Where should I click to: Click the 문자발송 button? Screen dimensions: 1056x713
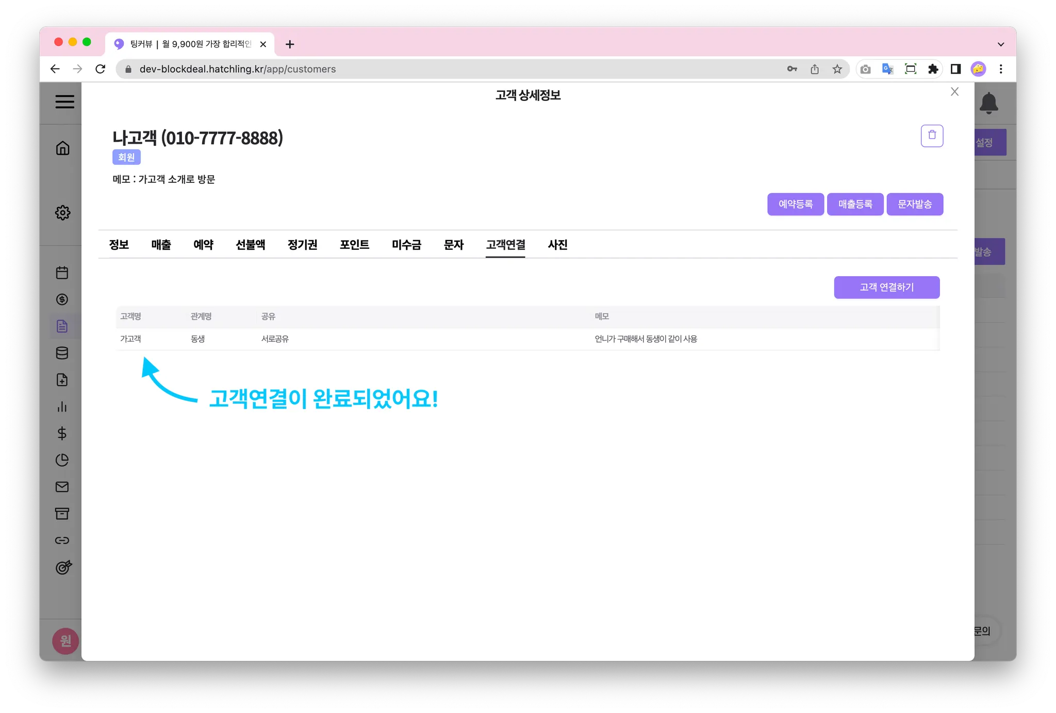pos(915,205)
